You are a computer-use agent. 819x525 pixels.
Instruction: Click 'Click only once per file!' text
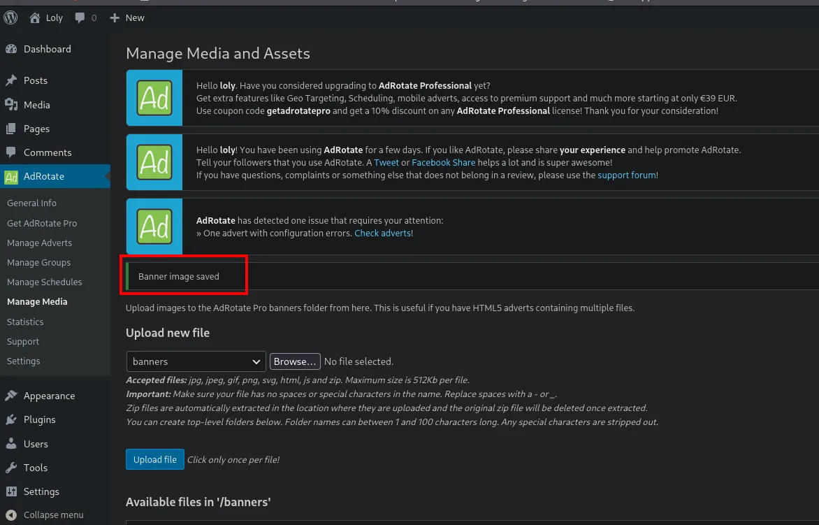(x=233, y=460)
